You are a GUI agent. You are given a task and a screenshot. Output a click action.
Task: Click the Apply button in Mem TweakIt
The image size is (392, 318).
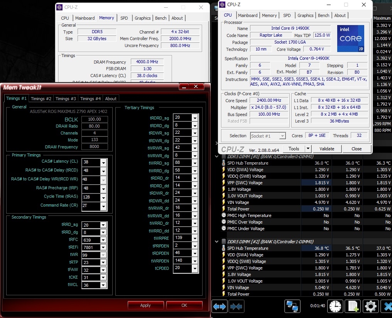pos(145,305)
